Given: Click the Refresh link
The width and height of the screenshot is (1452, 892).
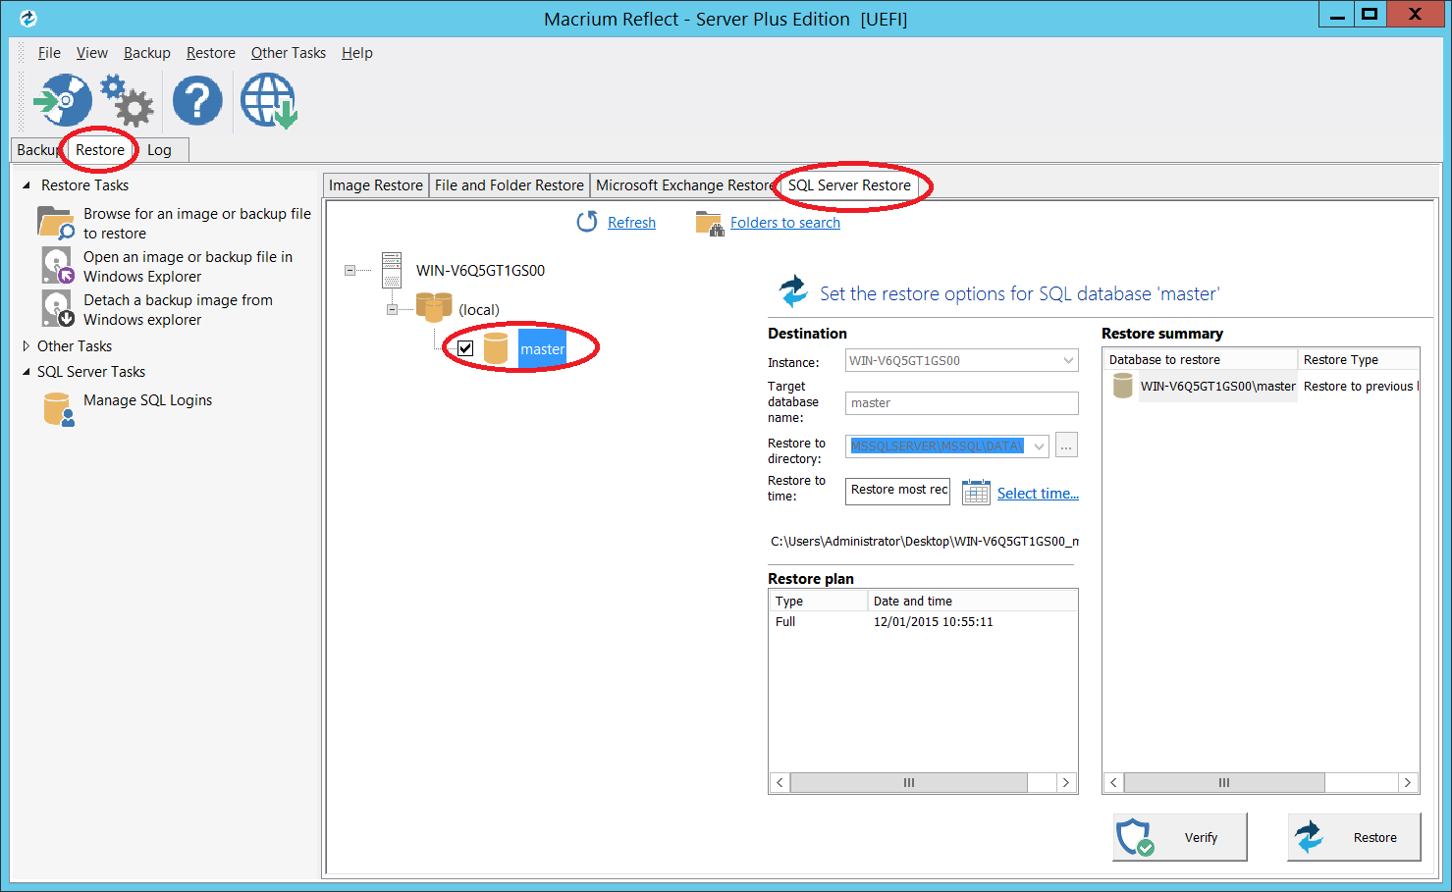Looking at the screenshot, I should click(631, 223).
